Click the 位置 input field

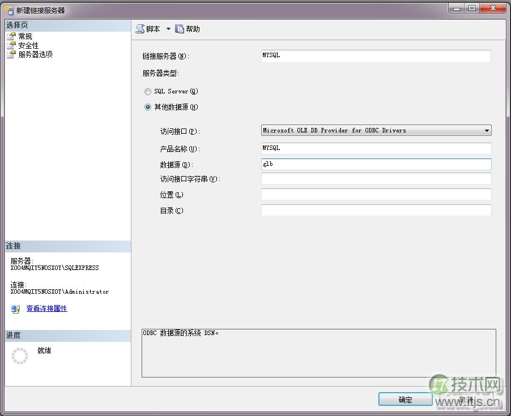coord(376,194)
